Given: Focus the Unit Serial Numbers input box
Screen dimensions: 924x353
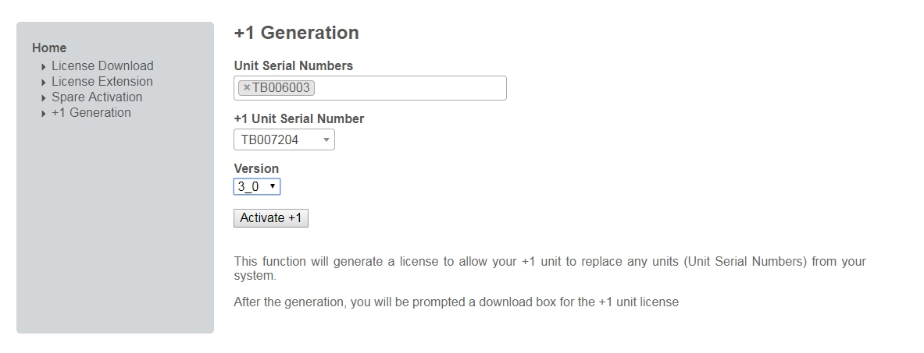Looking at the screenshot, I should [410, 88].
